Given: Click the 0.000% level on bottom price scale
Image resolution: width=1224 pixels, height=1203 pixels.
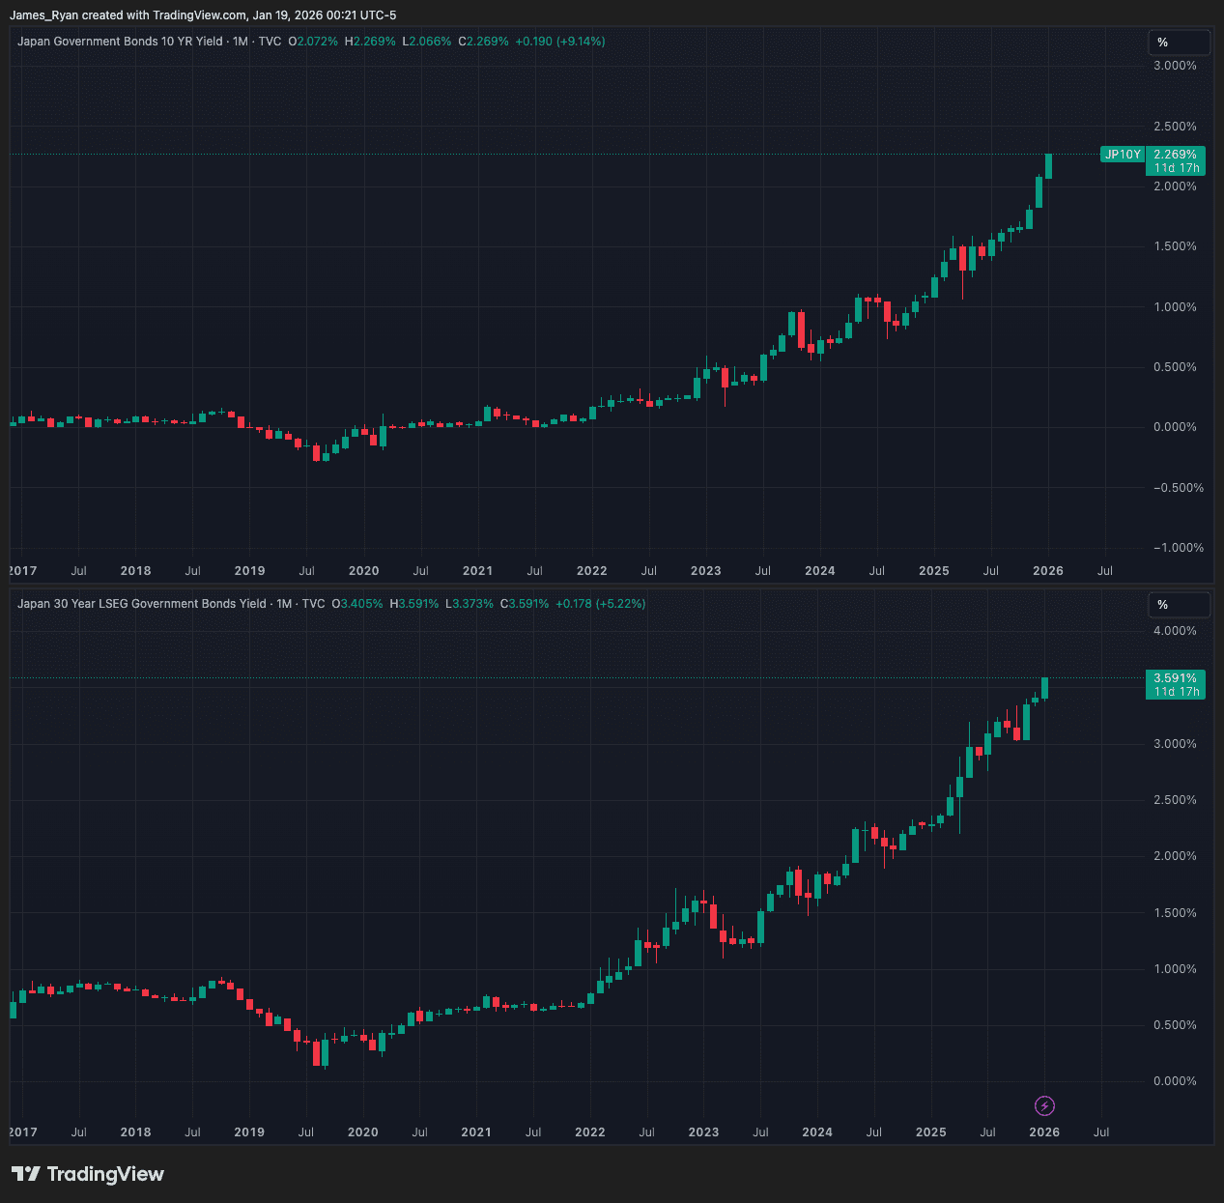Looking at the screenshot, I should 1175,1081.
